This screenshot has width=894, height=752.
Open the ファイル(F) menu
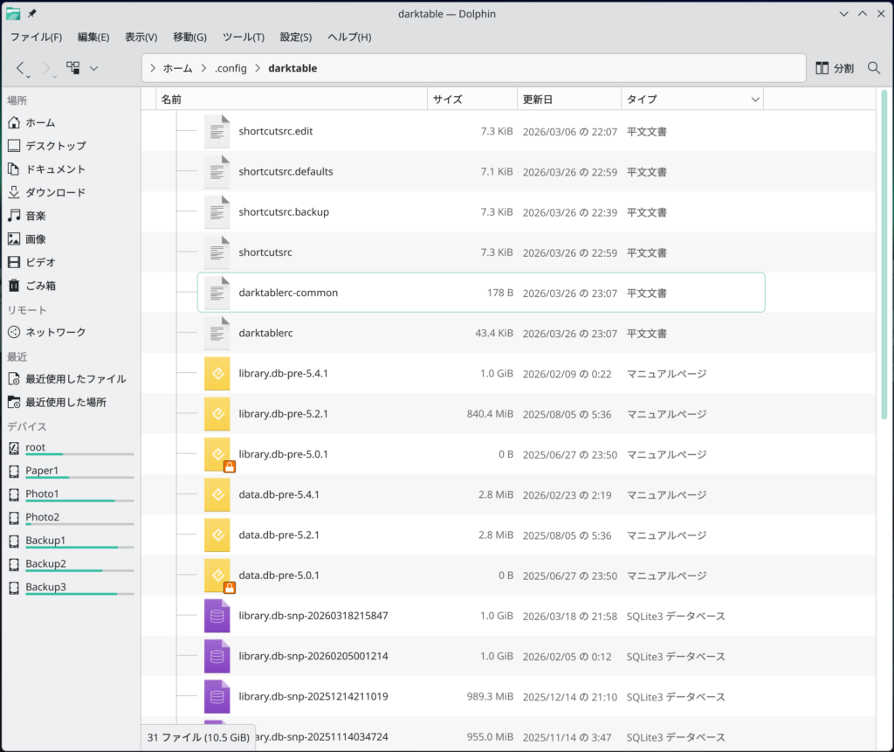(x=36, y=37)
